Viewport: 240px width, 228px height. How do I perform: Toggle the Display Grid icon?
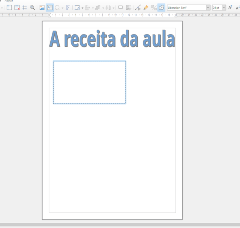click(9, 8)
